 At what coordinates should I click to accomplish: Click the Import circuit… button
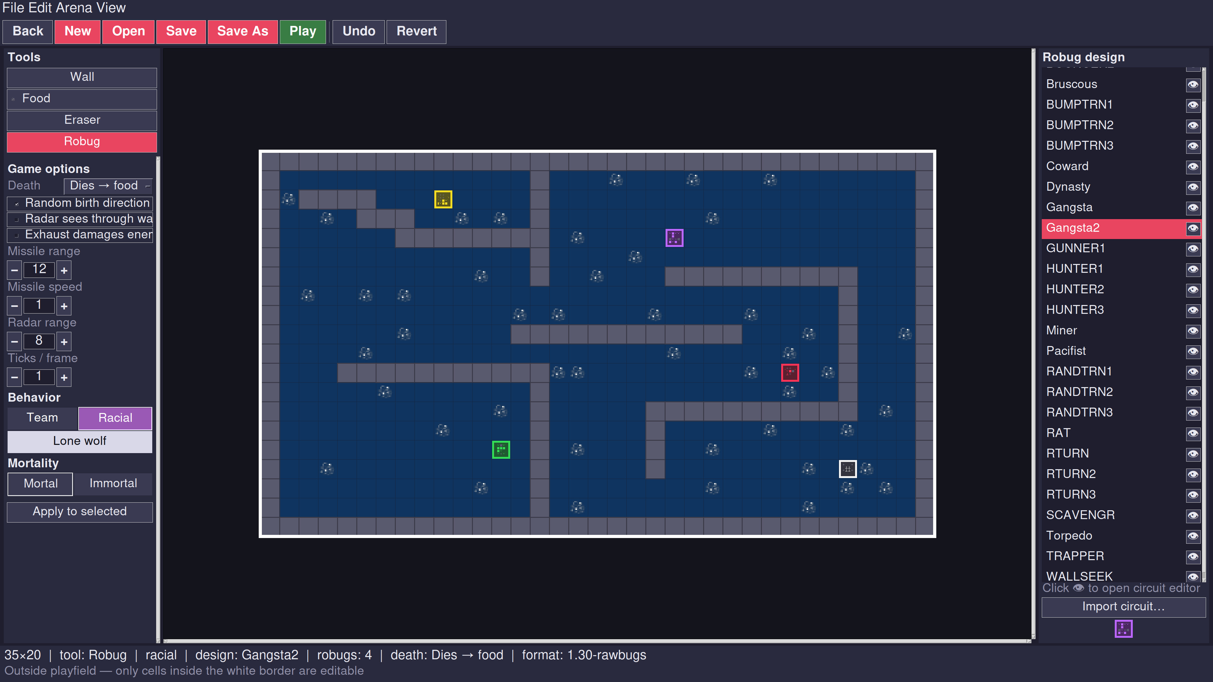(1124, 607)
